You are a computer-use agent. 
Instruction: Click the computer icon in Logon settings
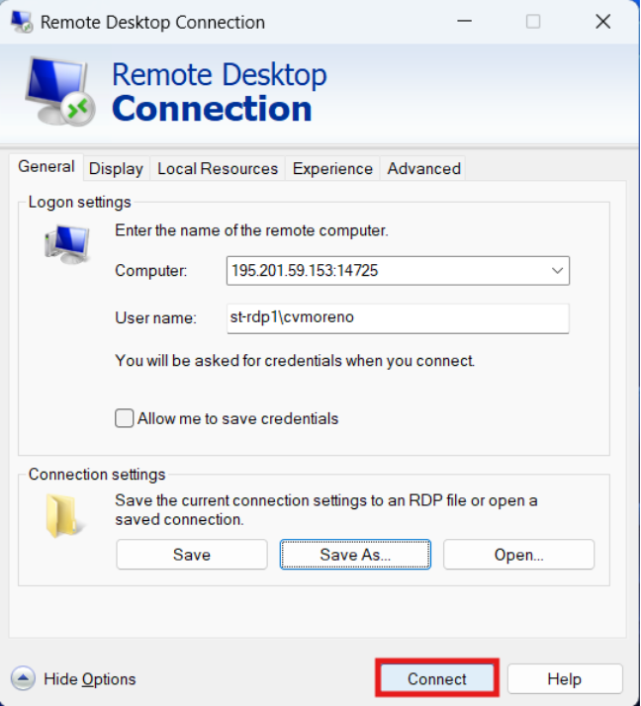(66, 242)
